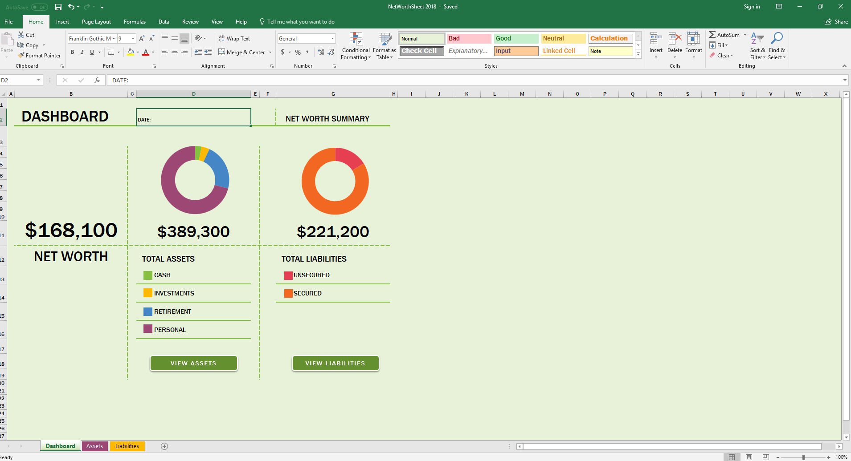
Task: Click the zoom slider handle
Action: 803,457
